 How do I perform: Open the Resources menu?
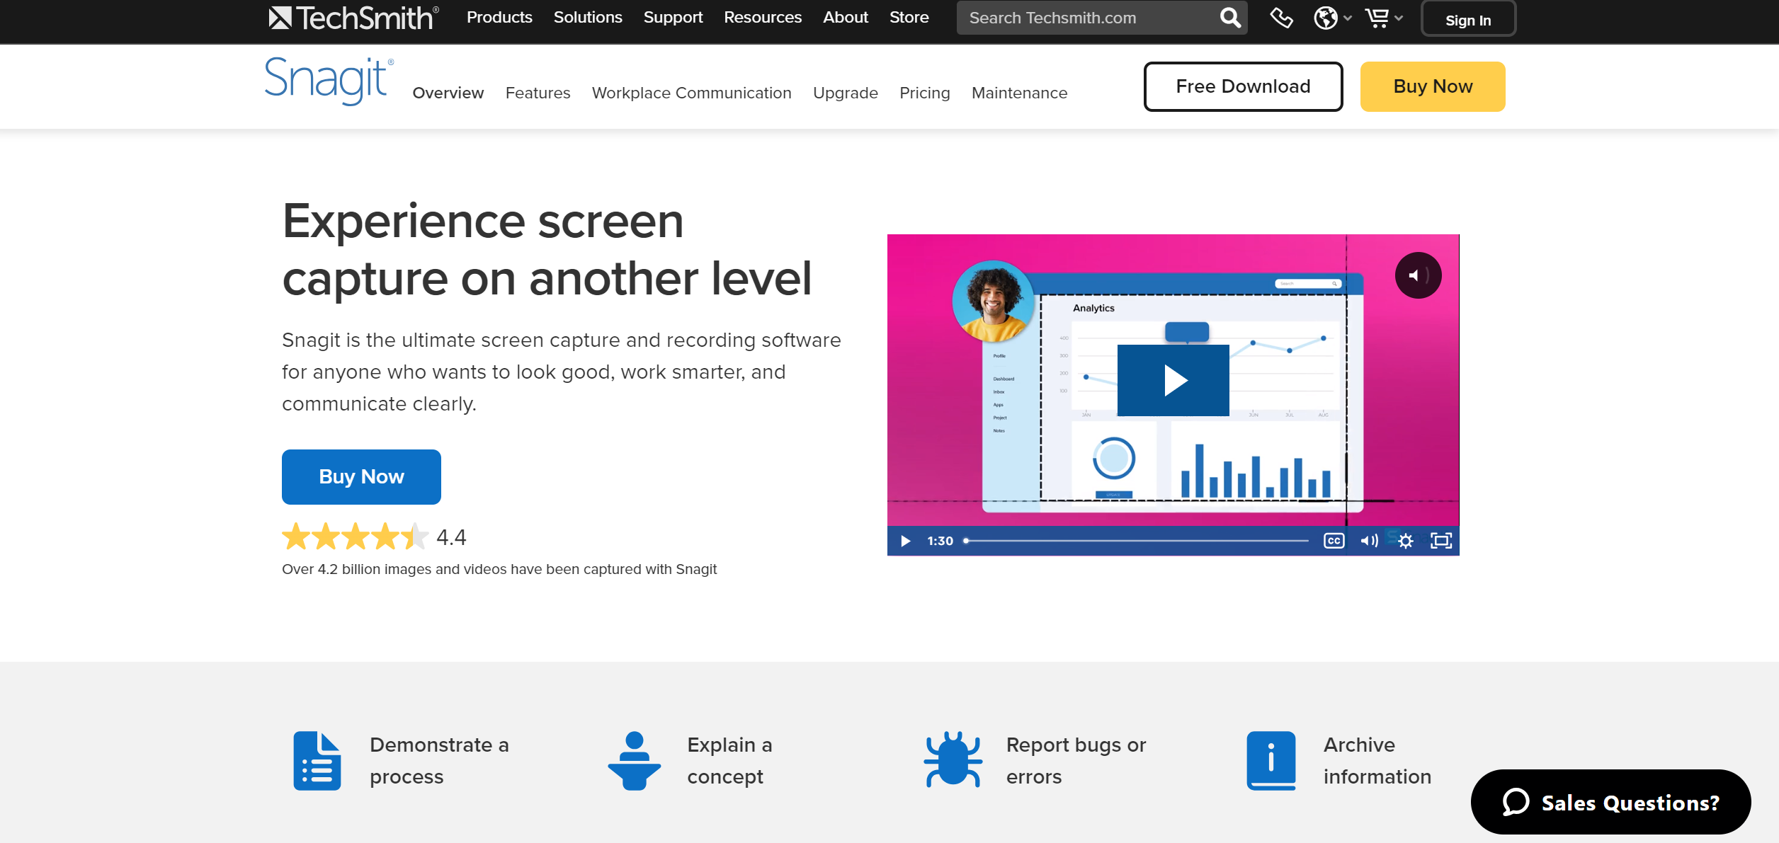pyautogui.click(x=763, y=17)
